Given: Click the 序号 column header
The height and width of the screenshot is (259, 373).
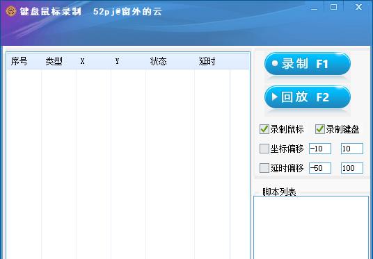Looking at the screenshot, I should tap(24, 62).
